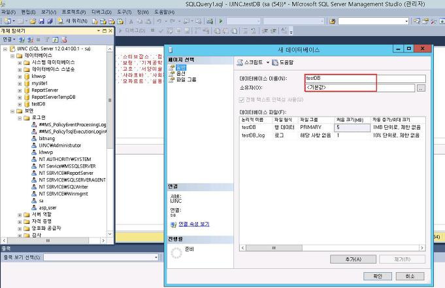Open 편집(E) menu
Image resolution: width=445 pixels, height=288 pixels.
click(x=28, y=12)
